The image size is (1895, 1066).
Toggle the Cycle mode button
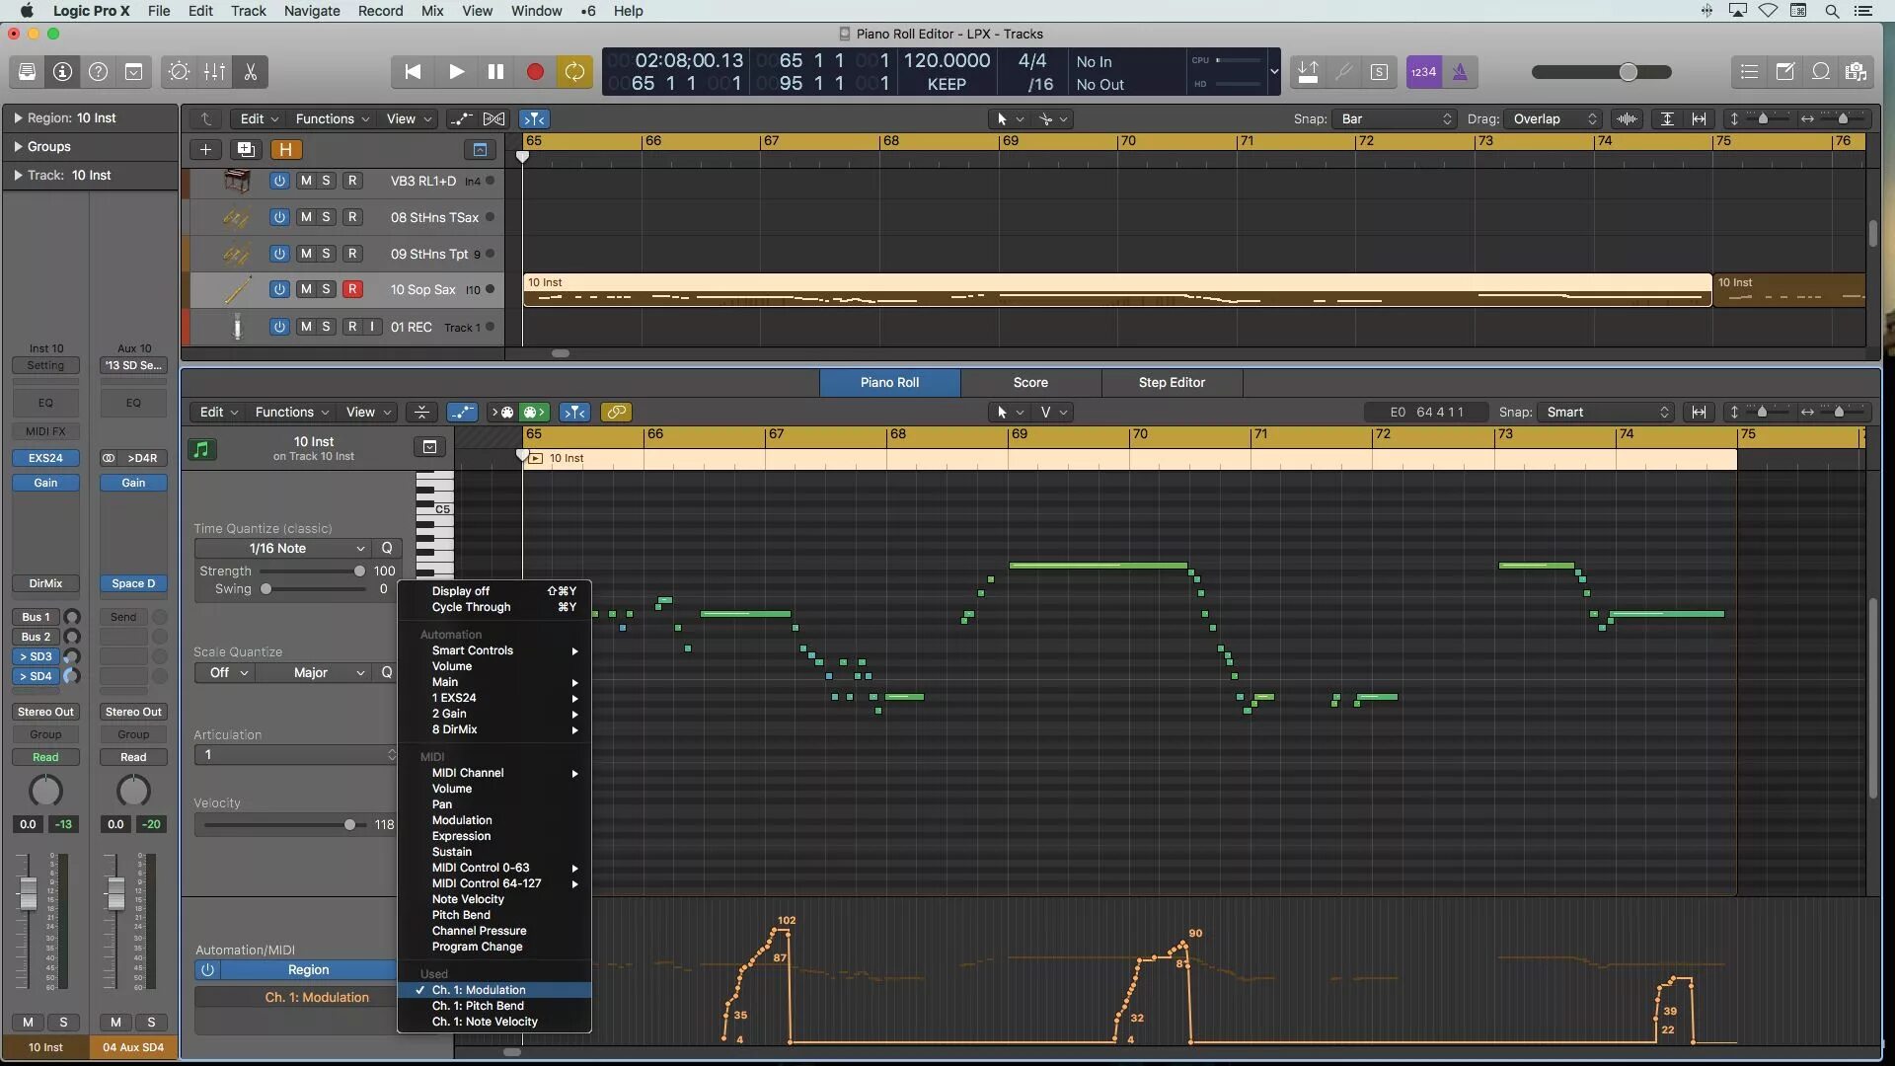pos(574,72)
